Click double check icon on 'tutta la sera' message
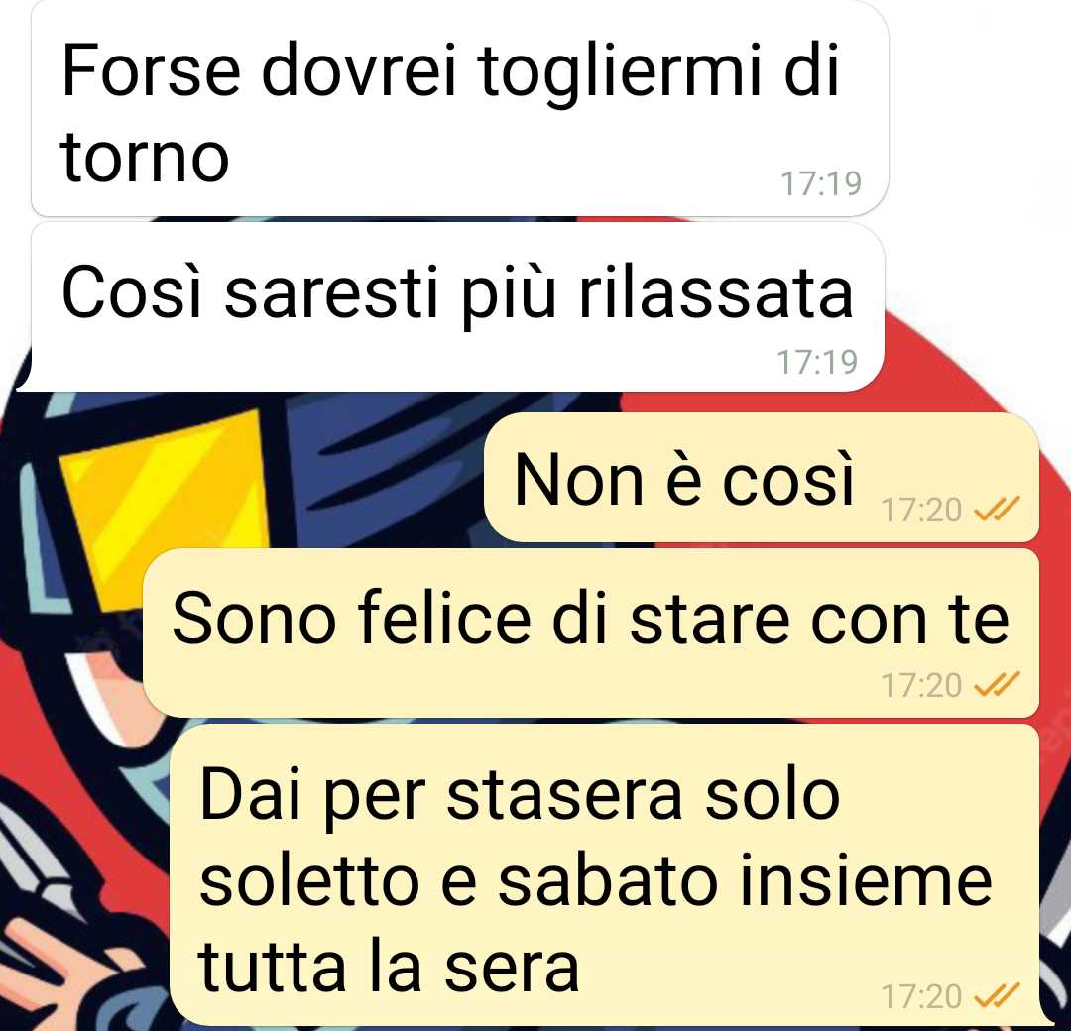 click(x=997, y=995)
